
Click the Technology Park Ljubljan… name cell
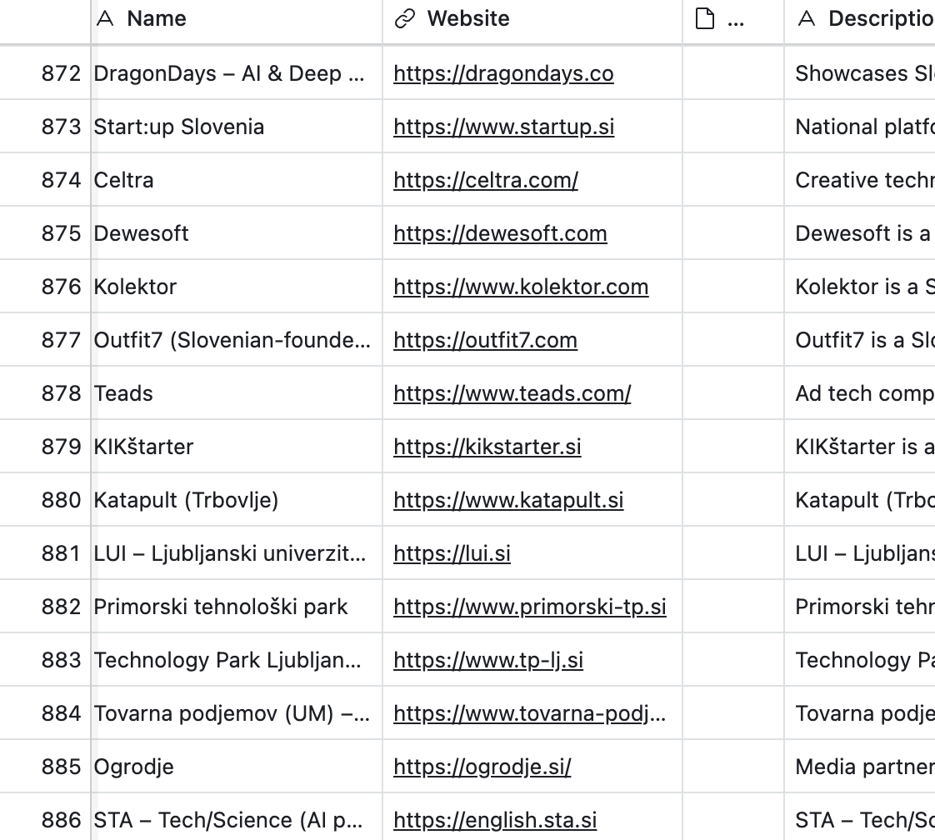237,660
